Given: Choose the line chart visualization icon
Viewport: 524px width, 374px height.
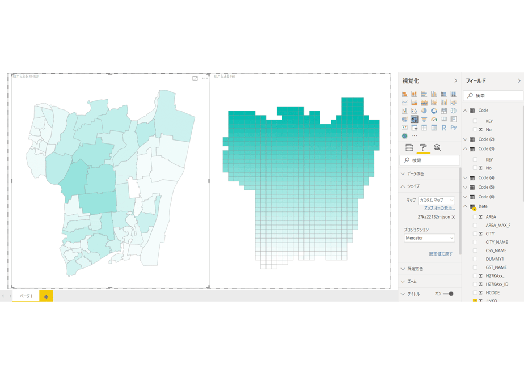Looking at the screenshot, I should 404,103.
